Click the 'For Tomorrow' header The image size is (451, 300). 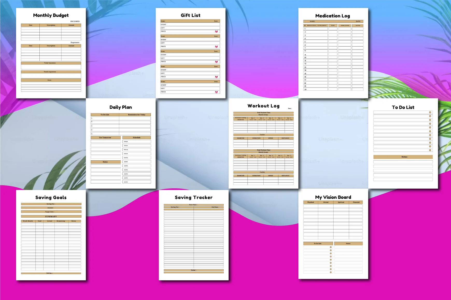point(105,138)
